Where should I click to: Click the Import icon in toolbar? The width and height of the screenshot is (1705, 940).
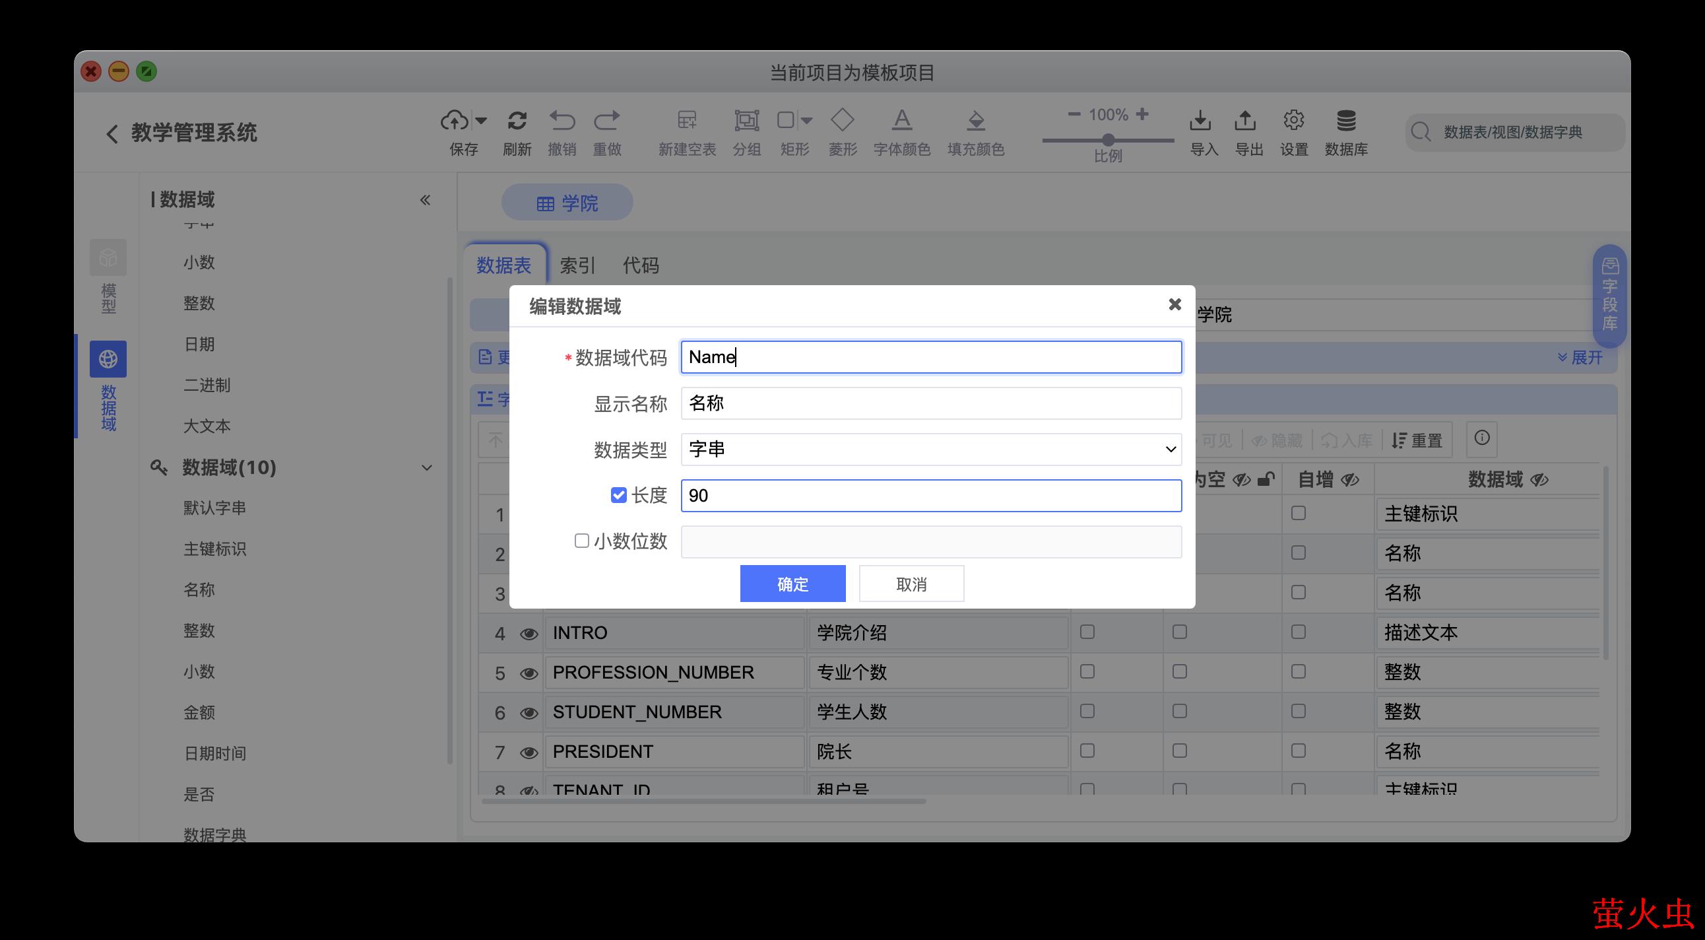[x=1200, y=121]
